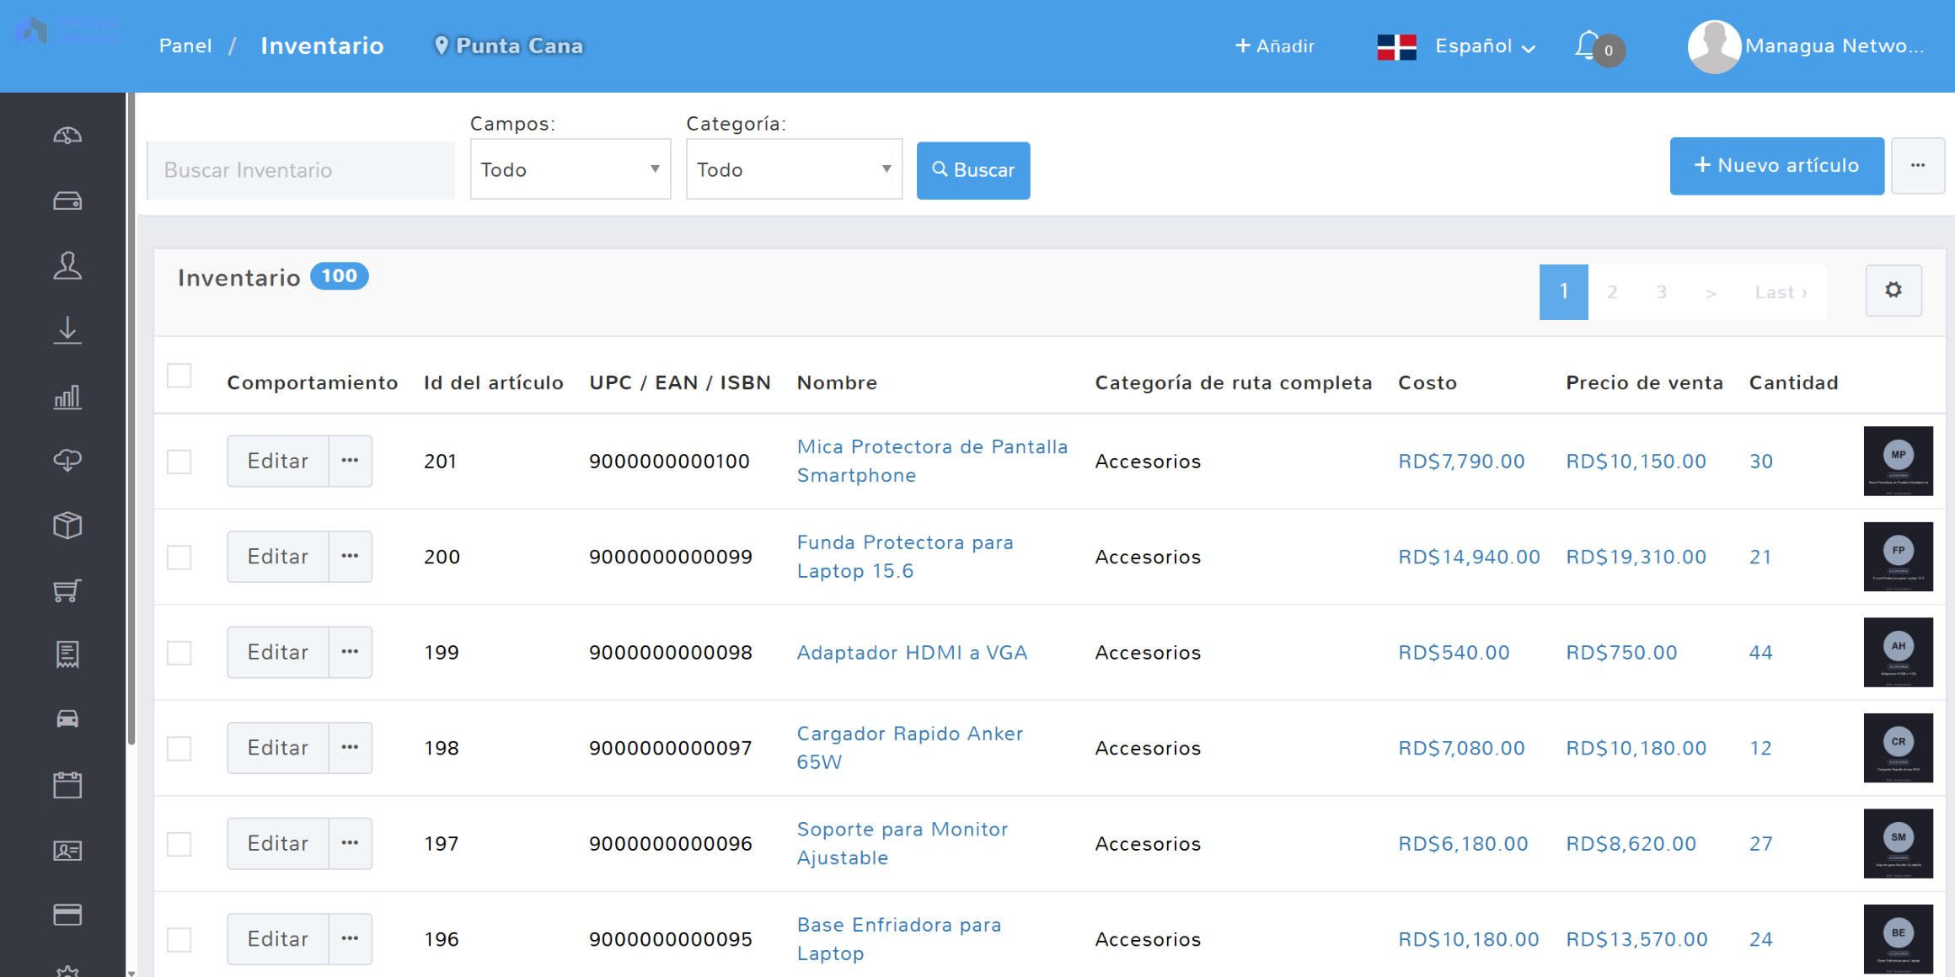The width and height of the screenshot is (1955, 977).
Task: Open the calendar icon in sidebar
Action: (67, 784)
